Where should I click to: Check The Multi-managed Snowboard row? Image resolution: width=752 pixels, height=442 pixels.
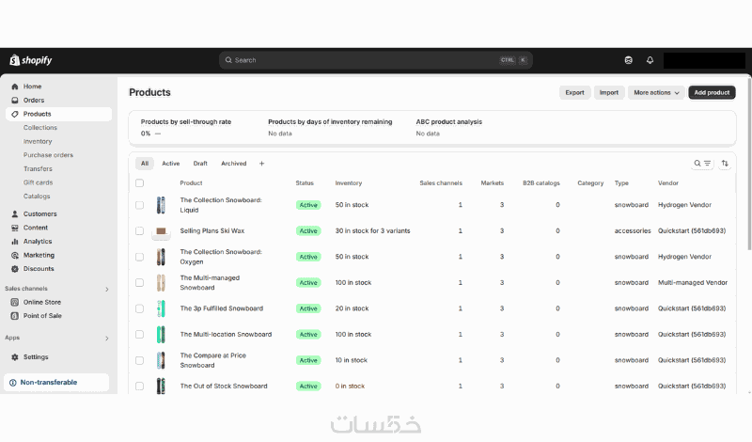click(x=139, y=283)
